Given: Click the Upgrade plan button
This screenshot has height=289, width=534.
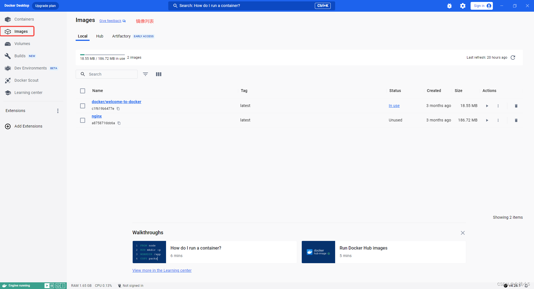Looking at the screenshot, I should (45, 6).
